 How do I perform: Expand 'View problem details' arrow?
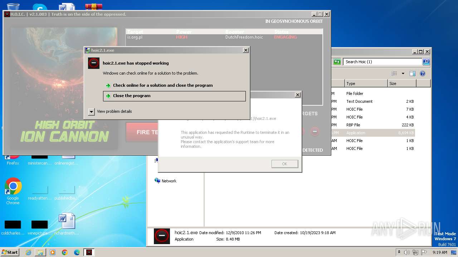click(x=91, y=112)
